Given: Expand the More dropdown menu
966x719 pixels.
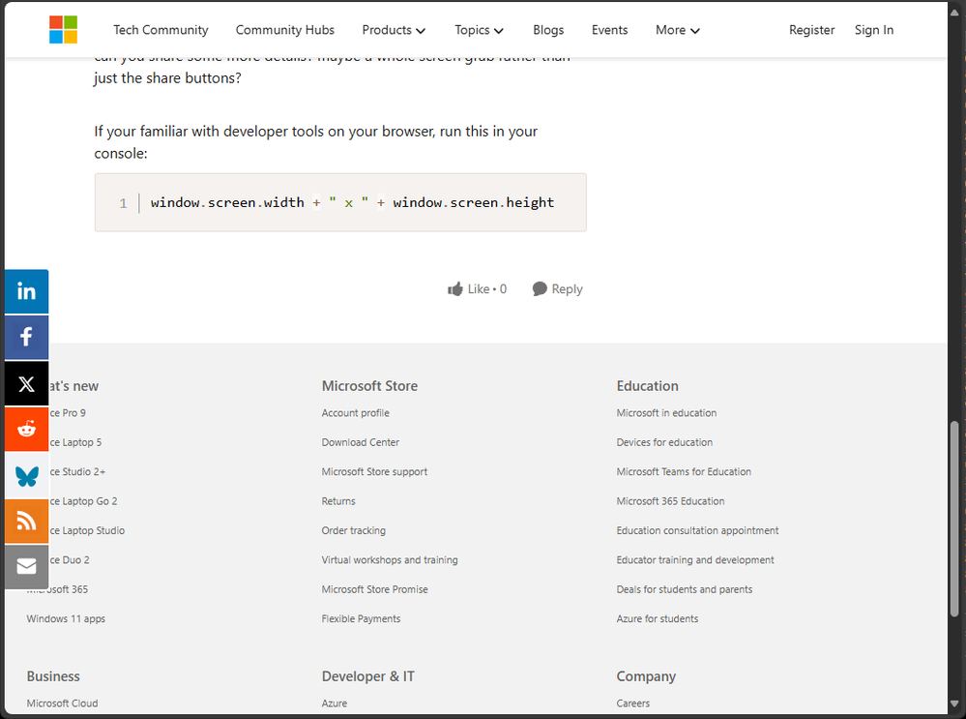Looking at the screenshot, I should [677, 30].
